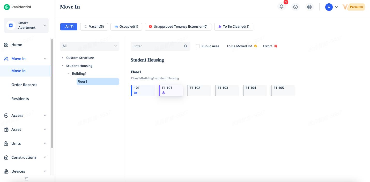Open the language globe icon

coord(309,7)
